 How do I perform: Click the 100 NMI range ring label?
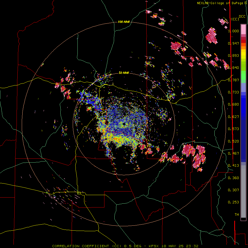124,22
